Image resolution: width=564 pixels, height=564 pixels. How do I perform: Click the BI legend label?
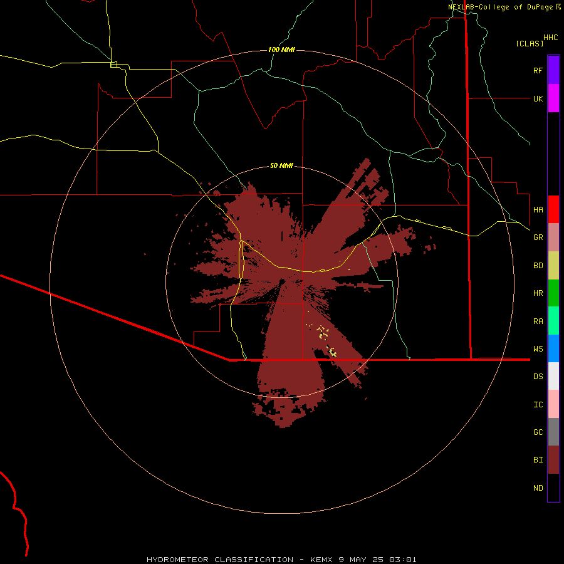538,460
